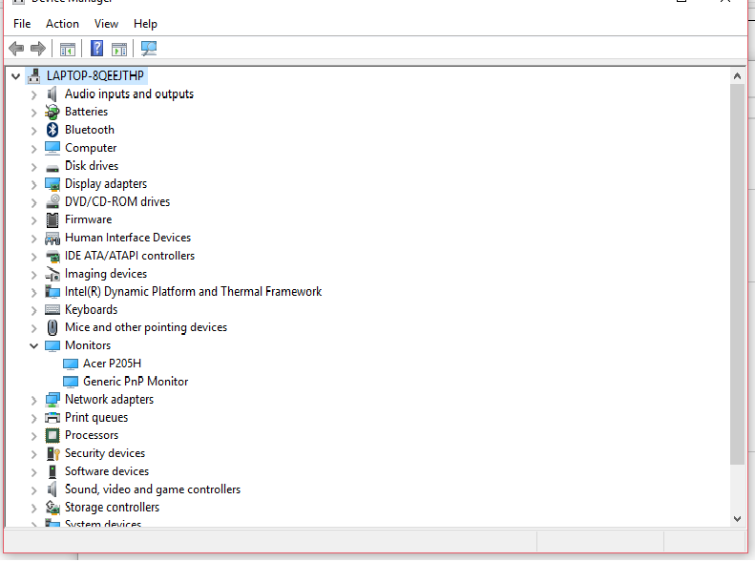The image size is (755, 562).
Task: Select the Storage controllers label
Action: click(x=112, y=508)
